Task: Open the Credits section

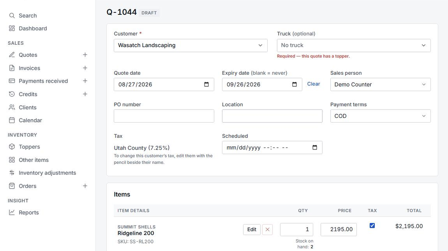Action: [28, 94]
